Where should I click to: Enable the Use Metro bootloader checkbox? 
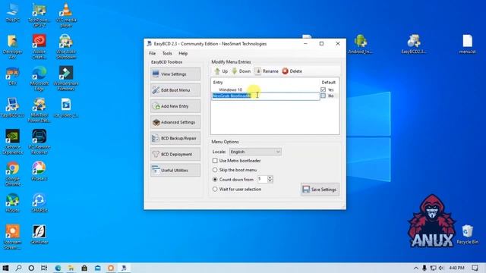point(215,161)
